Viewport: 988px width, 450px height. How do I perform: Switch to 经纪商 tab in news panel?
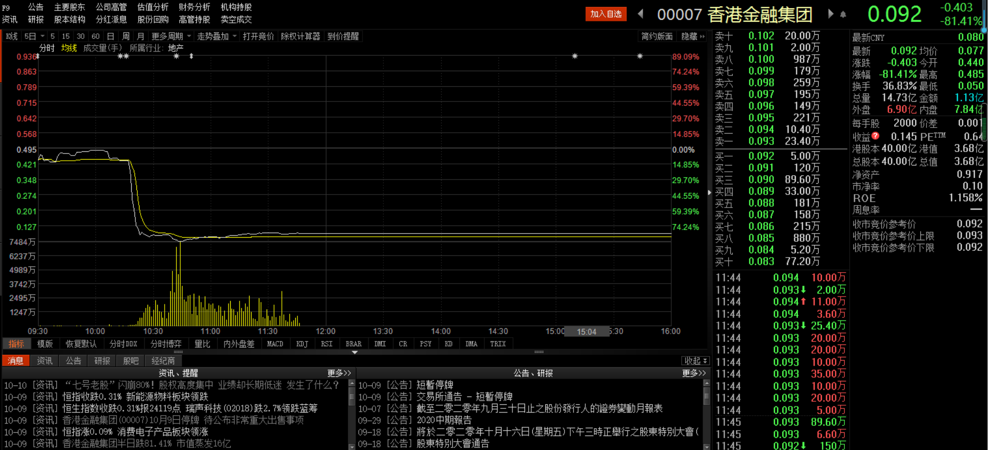point(163,361)
